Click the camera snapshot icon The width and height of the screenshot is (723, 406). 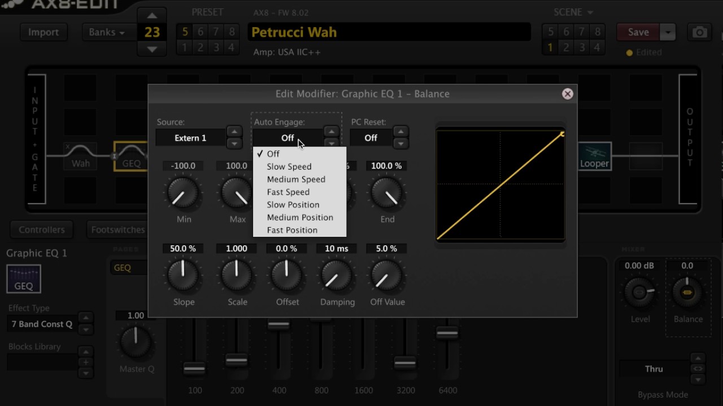click(700, 33)
